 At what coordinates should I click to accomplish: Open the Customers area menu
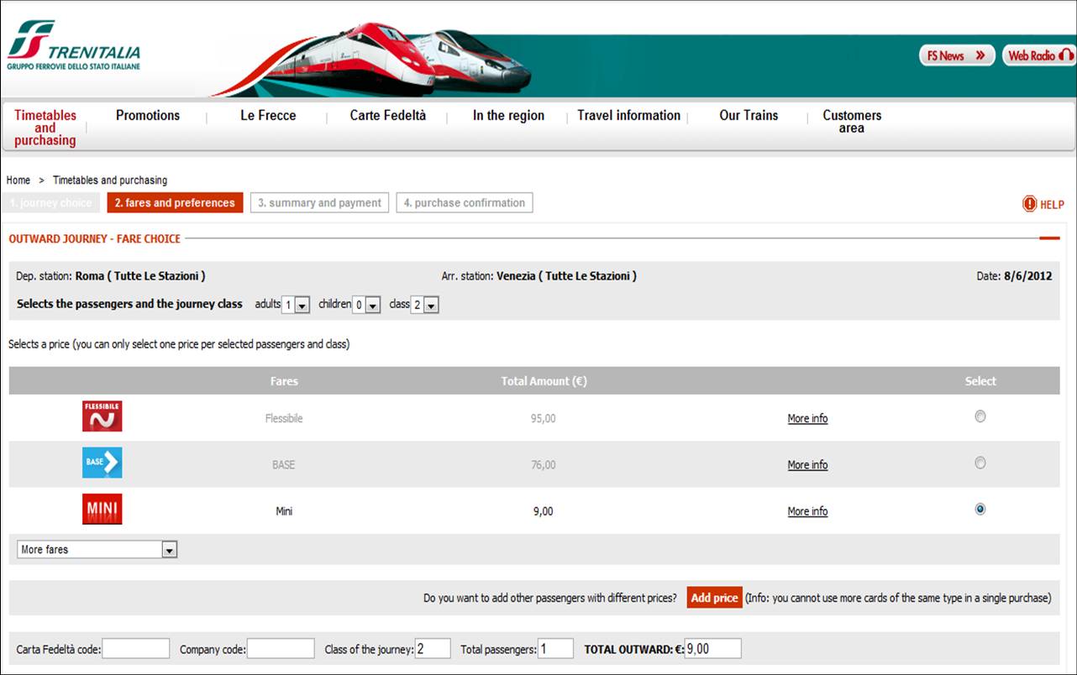point(852,122)
